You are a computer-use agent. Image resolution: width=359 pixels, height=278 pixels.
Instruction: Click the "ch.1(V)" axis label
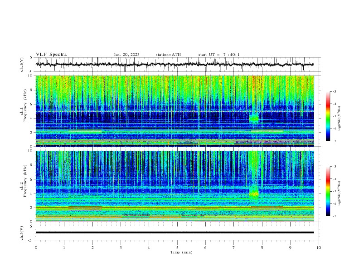click(x=22, y=65)
